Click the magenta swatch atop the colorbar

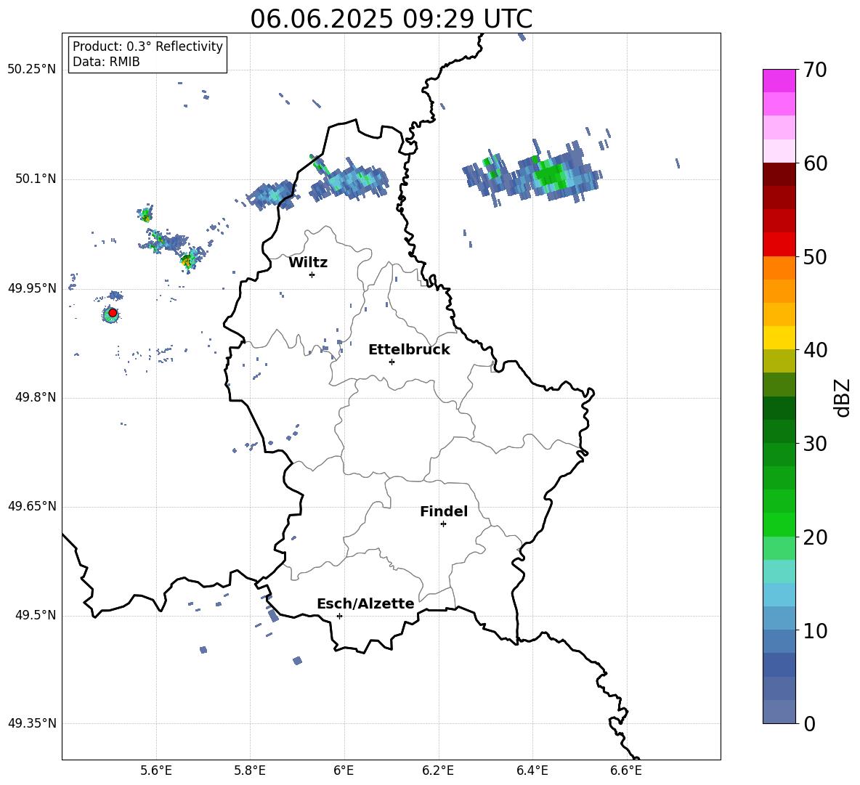click(x=779, y=81)
